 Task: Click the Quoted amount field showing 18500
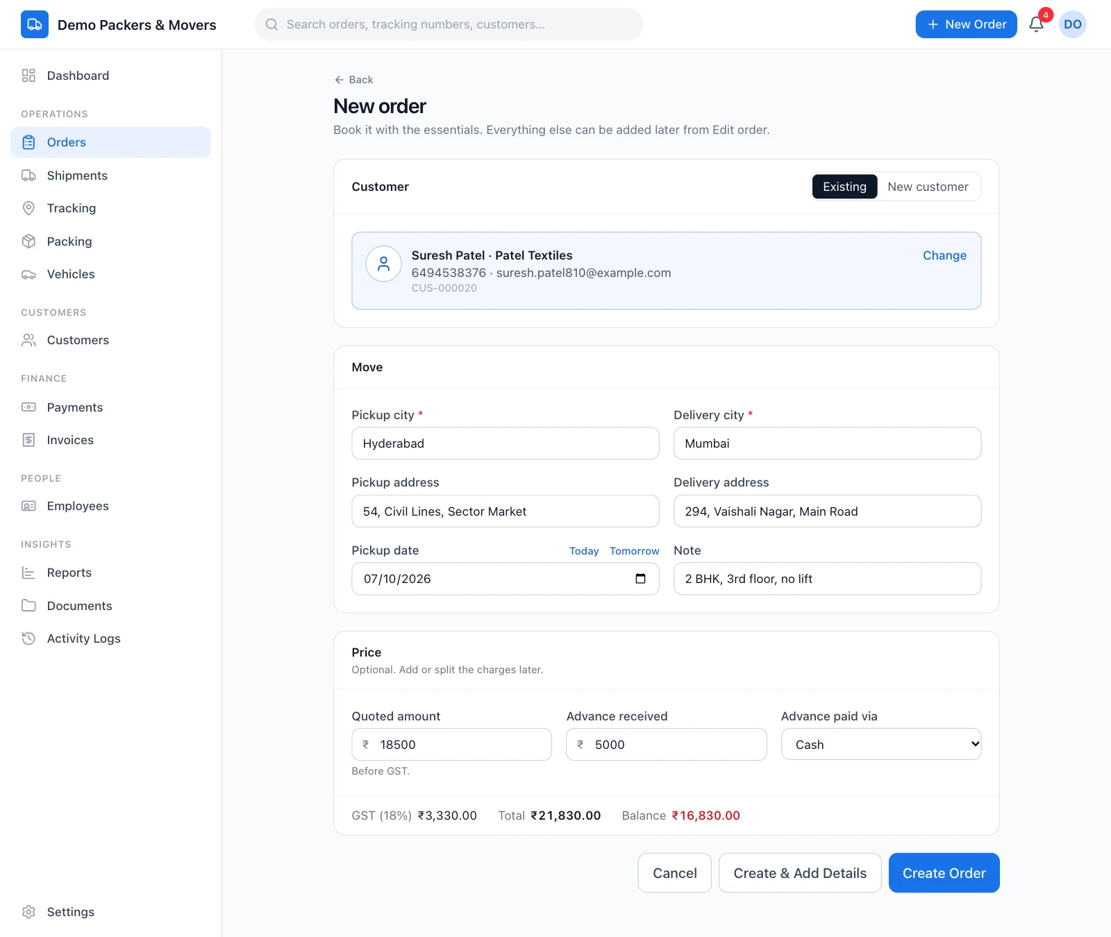click(x=451, y=744)
